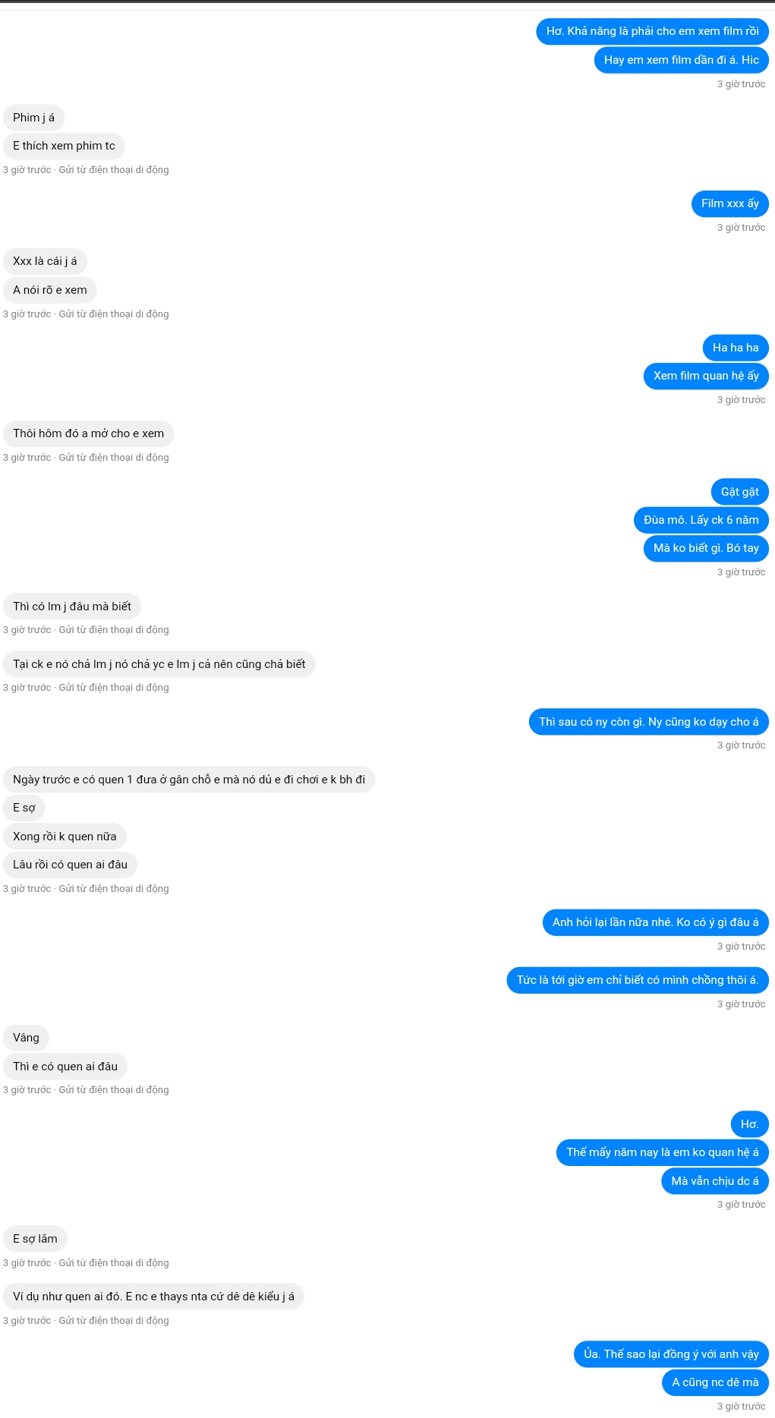
Task: Click the message bubble 'Phim j á'
Action: point(33,118)
